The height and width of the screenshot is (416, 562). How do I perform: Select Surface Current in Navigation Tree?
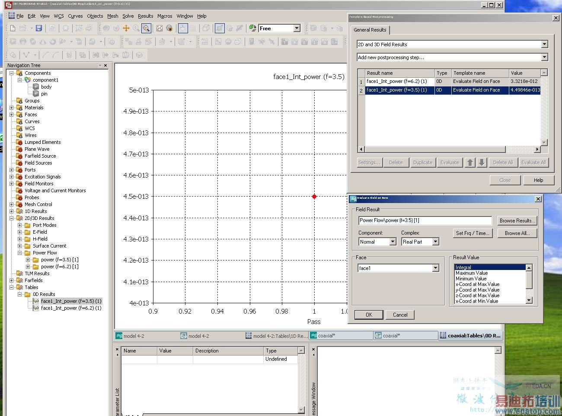click(x=49, y=246)
